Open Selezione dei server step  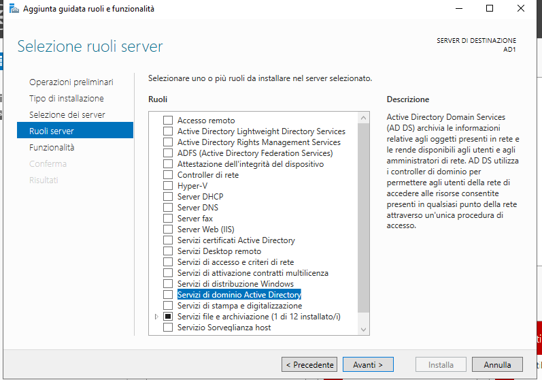point(67,114)
